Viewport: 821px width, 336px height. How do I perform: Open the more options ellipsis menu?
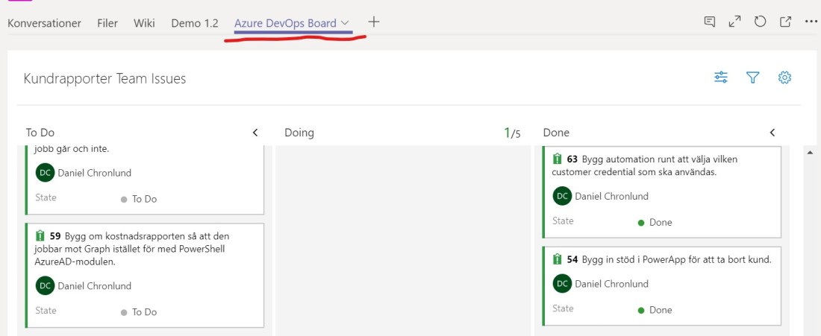pyautogui.click(x=811, y=22)
